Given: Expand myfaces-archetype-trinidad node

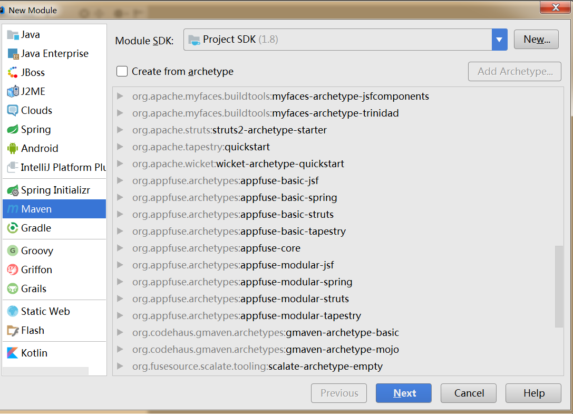Looking at the screenshot, I should pyautogui.click(x=120, y=113).
